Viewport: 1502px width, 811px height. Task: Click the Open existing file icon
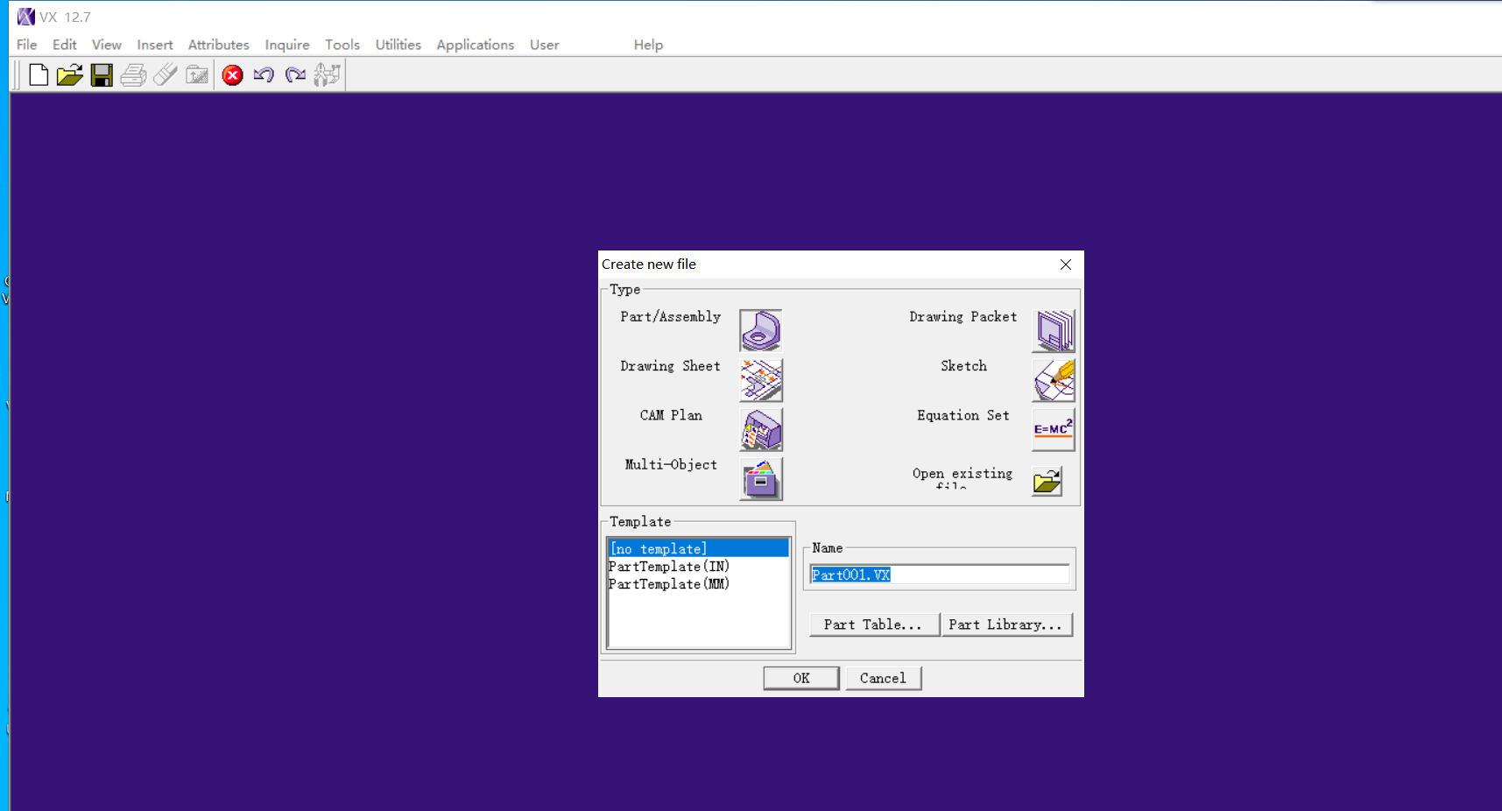pos(1047,482)
